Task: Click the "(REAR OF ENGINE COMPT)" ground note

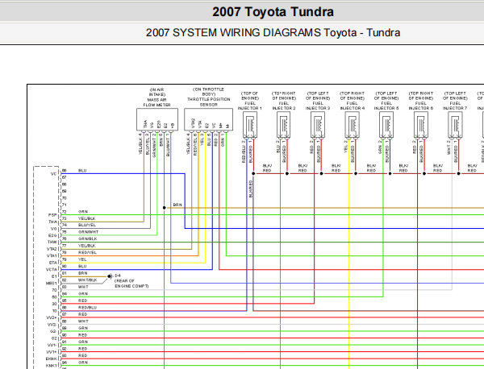Action: pyautogui.click(x=131, y=284)
